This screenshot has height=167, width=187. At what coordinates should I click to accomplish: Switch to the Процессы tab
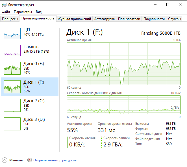tap(10, 19)
